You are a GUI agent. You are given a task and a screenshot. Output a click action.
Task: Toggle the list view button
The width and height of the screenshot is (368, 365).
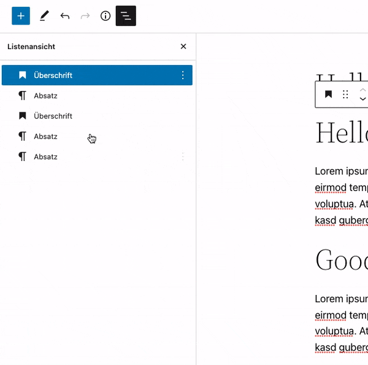[x=126, y=16]
